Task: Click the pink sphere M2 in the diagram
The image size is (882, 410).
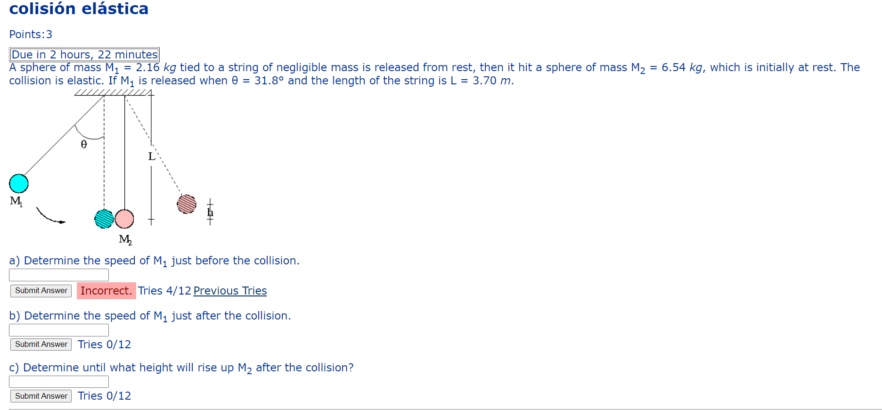Action: [124, 219]
